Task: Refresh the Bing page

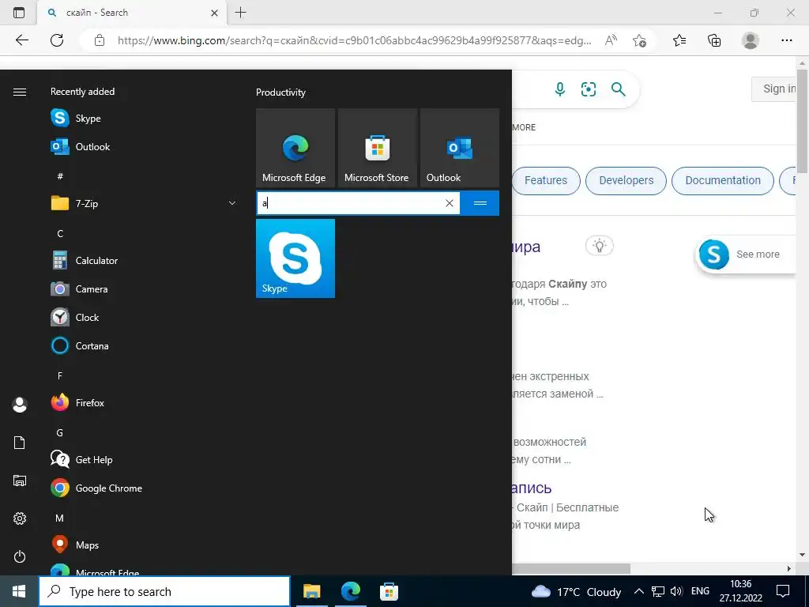Action: click(57, 40)
